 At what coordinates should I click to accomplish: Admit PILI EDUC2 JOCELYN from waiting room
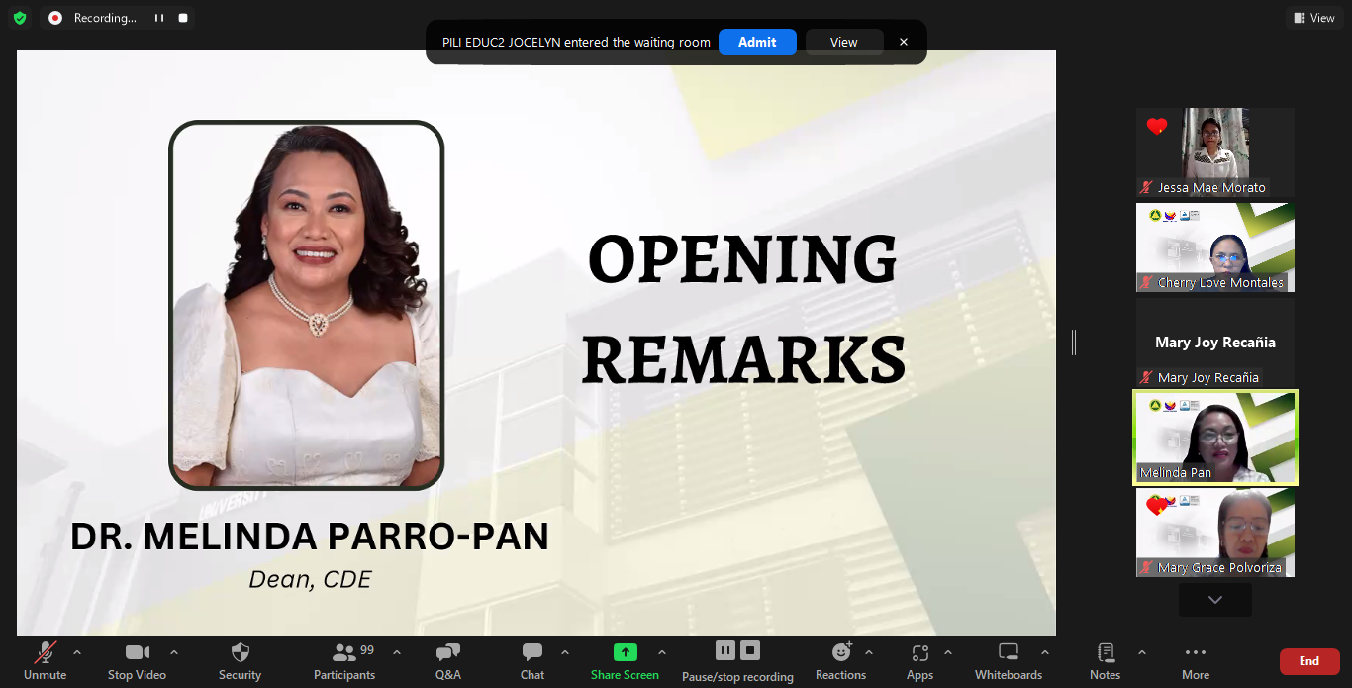coord(757,42)
